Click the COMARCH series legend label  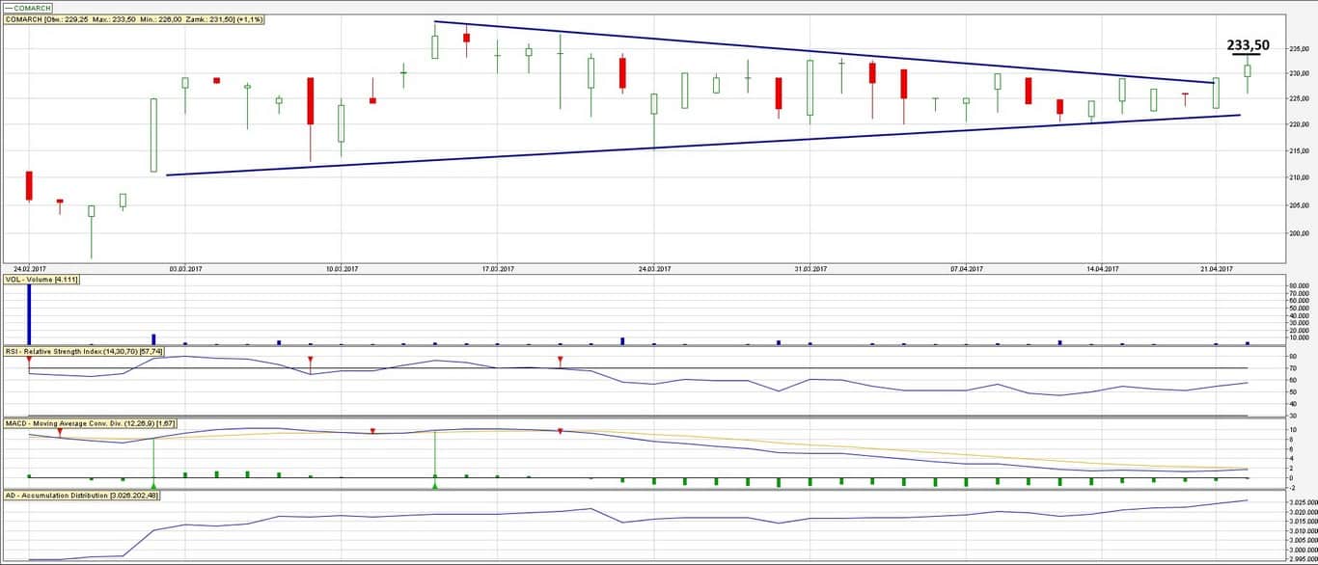27,8
